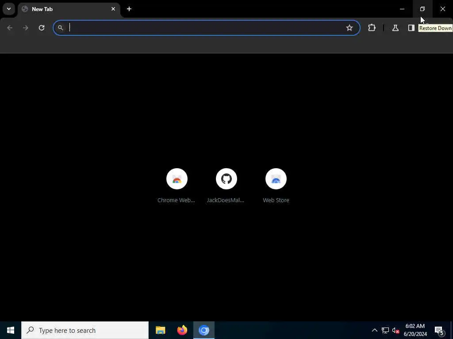Click the Restore Down window button

click(x=422, y=9)
